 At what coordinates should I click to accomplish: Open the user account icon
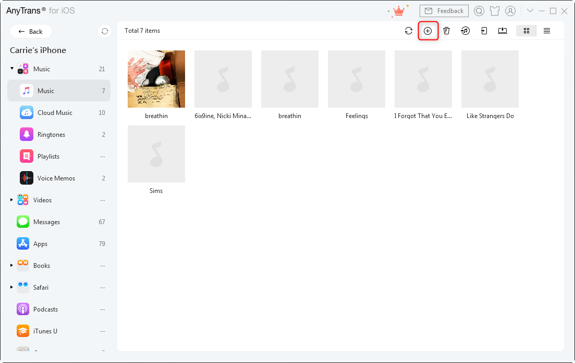tap(510, 11)
